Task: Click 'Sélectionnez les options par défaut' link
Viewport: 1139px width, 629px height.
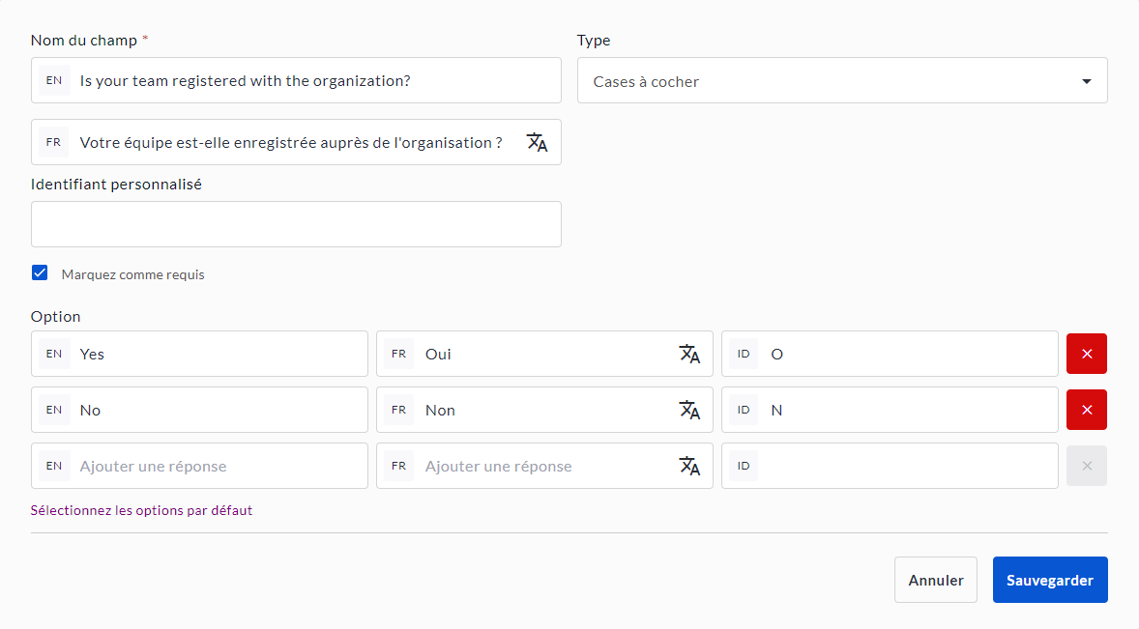Action: pyautogui.click(x=141, y=510)
